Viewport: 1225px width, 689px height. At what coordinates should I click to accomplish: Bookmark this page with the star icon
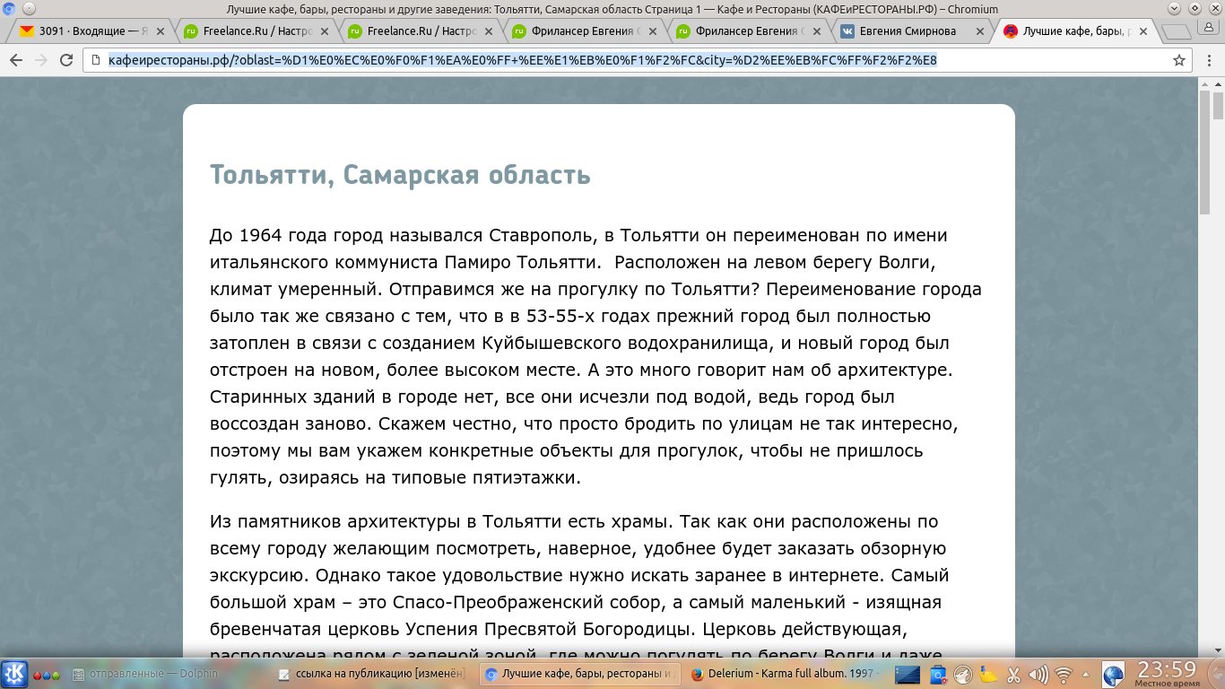[x=1179, y=61]
